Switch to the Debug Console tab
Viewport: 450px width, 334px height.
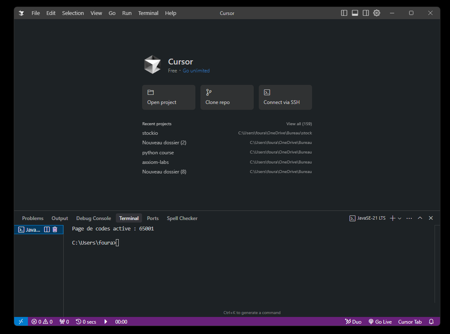[x=94, y=218]
